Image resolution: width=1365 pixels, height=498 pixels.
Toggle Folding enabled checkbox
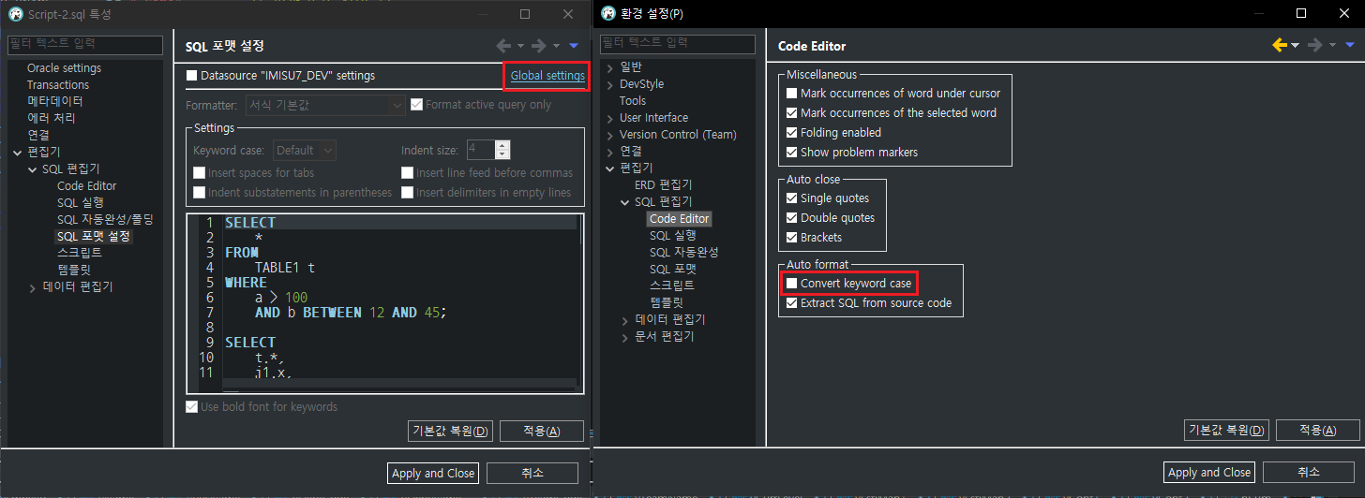(x=792, y=133)
